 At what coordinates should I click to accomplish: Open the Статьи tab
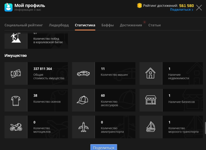[x=154, y=25]
